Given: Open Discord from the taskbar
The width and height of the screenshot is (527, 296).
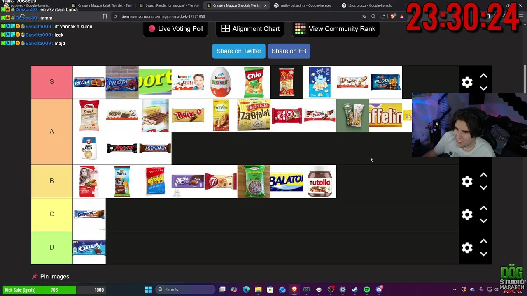Looking at the screenshot, I should tap(379, 289).
